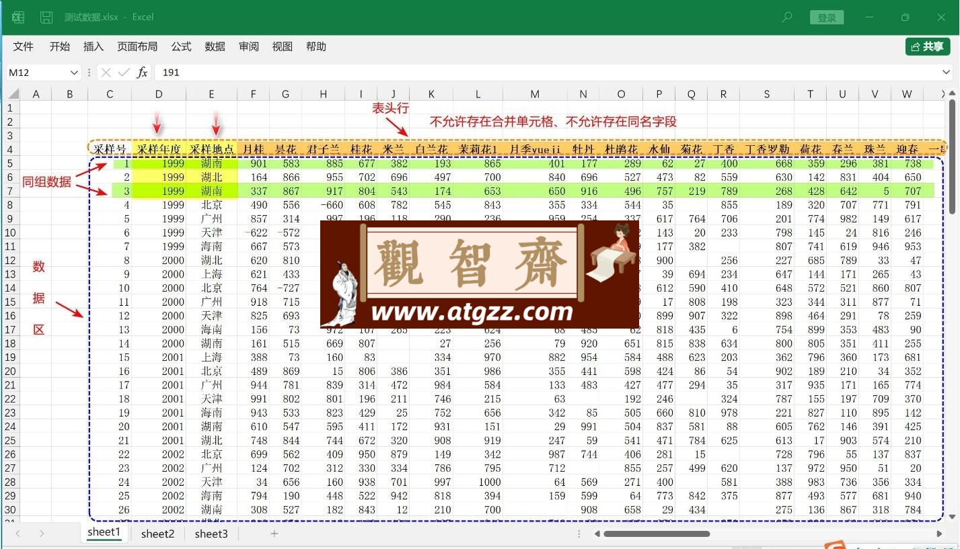Switch to the sheet2 tab
The image size is (960, 549).
click(x=158, y=534)
